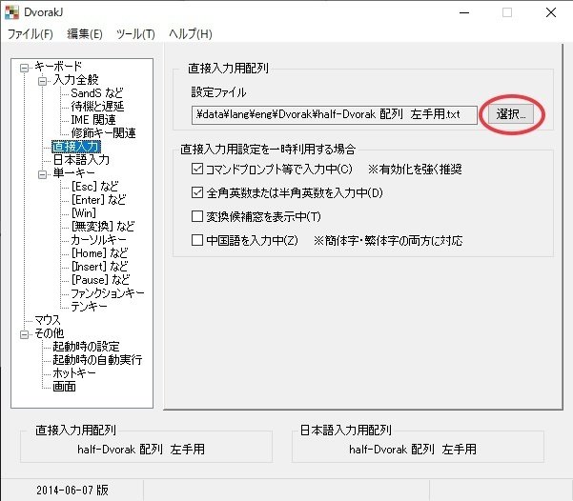This screenshot has width=573, height=501.
Task: Click the ※有効化を強く推奨 note text
Action: point(415,170)
